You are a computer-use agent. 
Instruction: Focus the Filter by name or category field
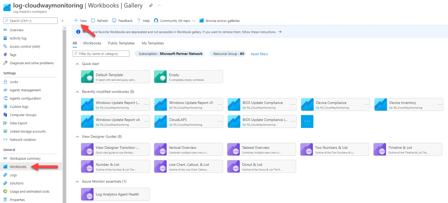(x=101, y=54)
